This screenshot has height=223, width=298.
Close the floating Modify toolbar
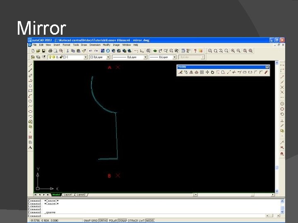click(267, 67)
